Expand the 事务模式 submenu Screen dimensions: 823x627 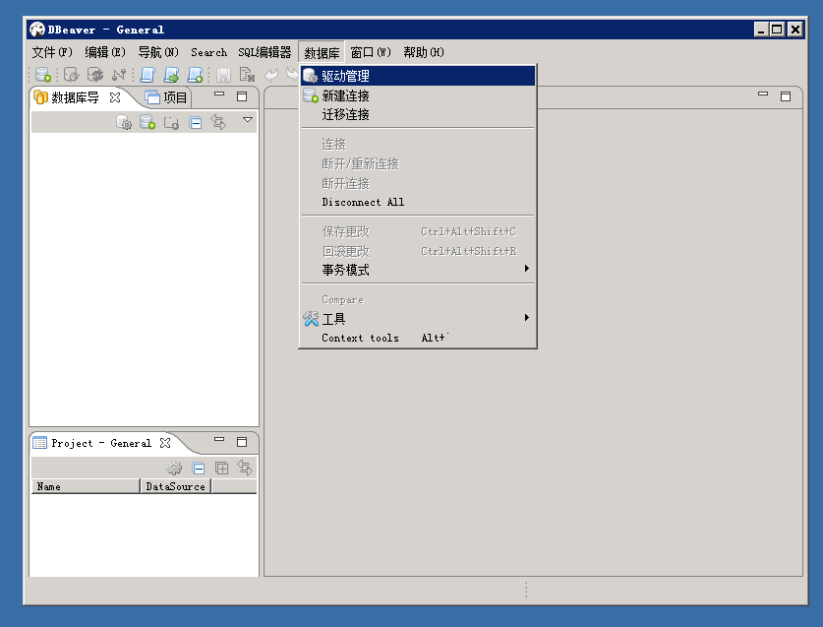[x=418, y=270]
